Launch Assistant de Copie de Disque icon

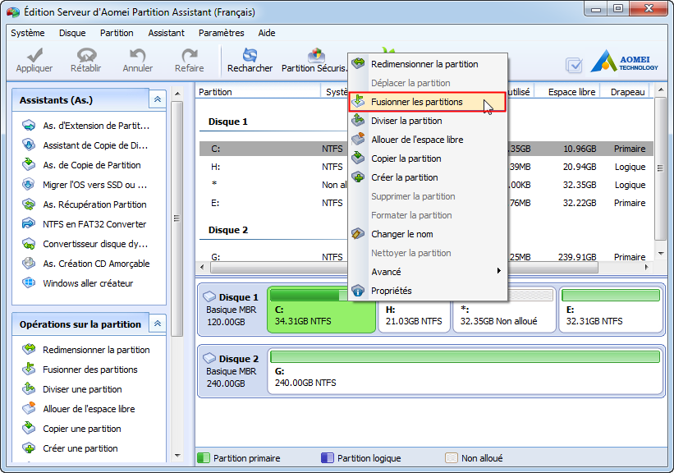(x=29, y=145)
